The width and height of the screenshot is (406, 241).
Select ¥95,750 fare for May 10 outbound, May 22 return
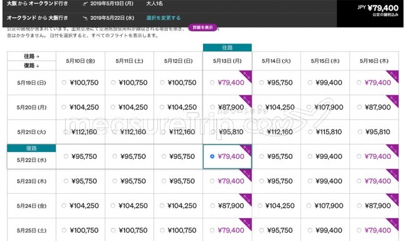(81, 156)
